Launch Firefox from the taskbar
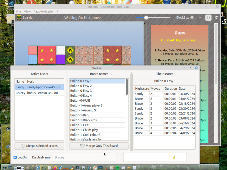 55,168
